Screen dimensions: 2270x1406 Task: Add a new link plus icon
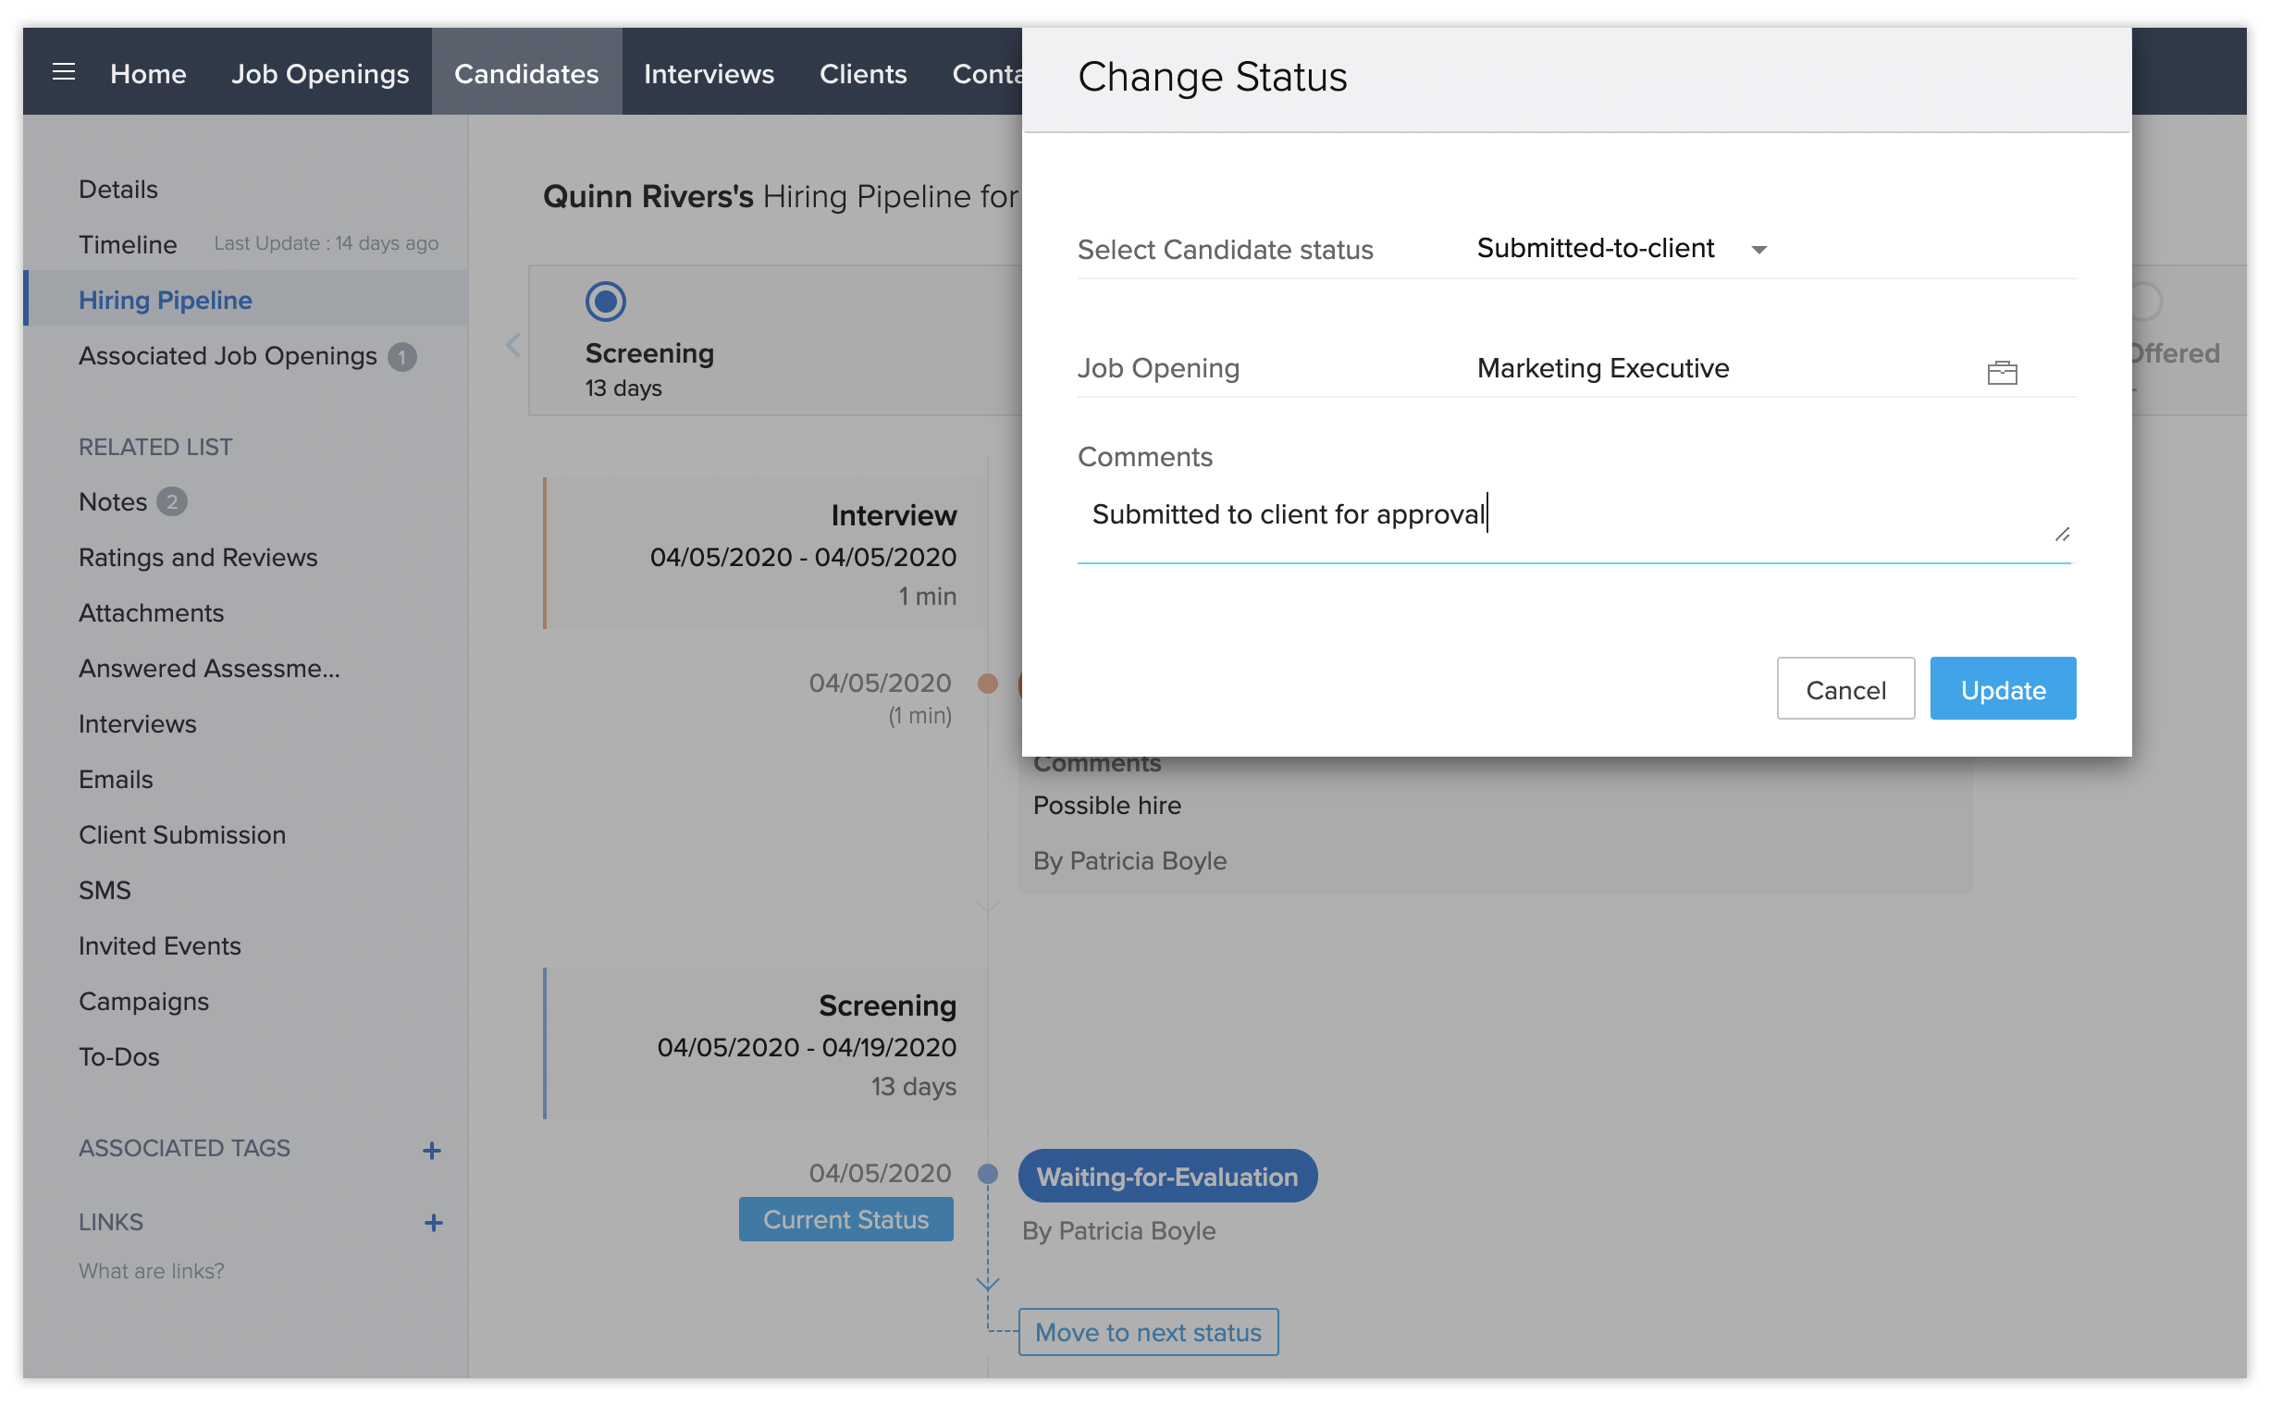pyautogui.click(x=432, y=1223)
